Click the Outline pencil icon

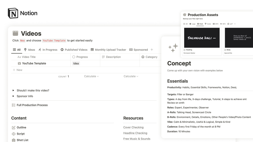click(x=14, y=127)
